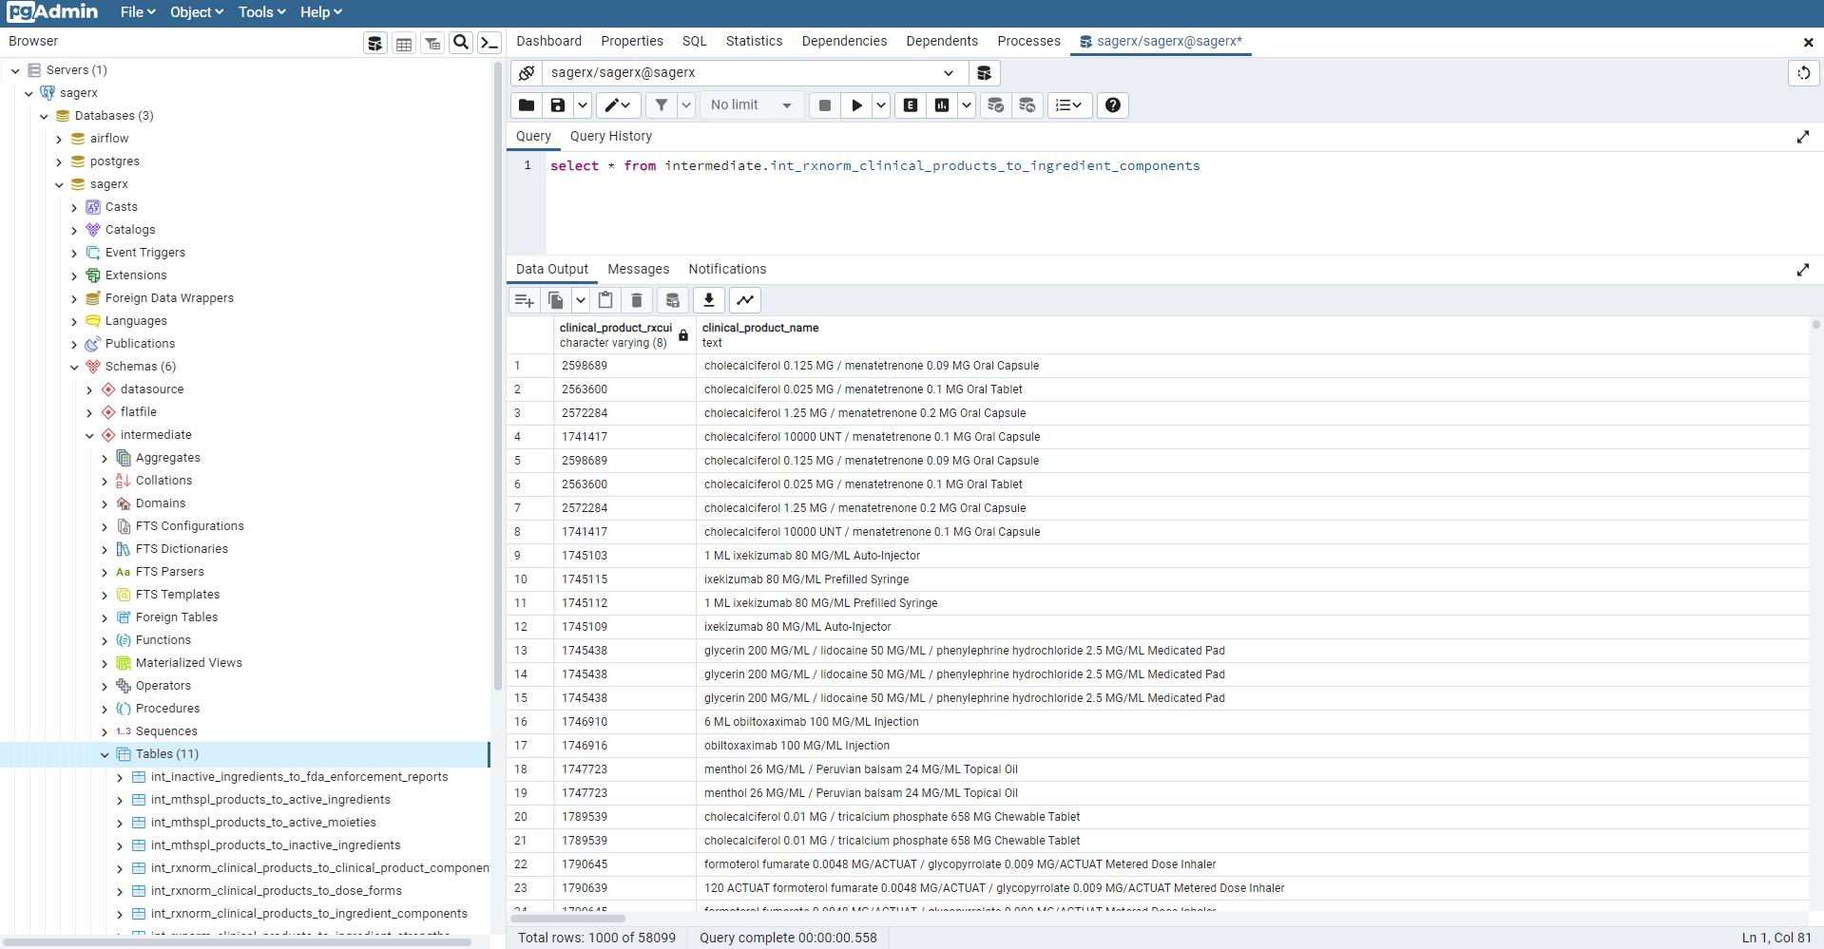The image size is (1824, 949).
Task: Open the No limit rows dropdown
Action: [x=751, y=105]
